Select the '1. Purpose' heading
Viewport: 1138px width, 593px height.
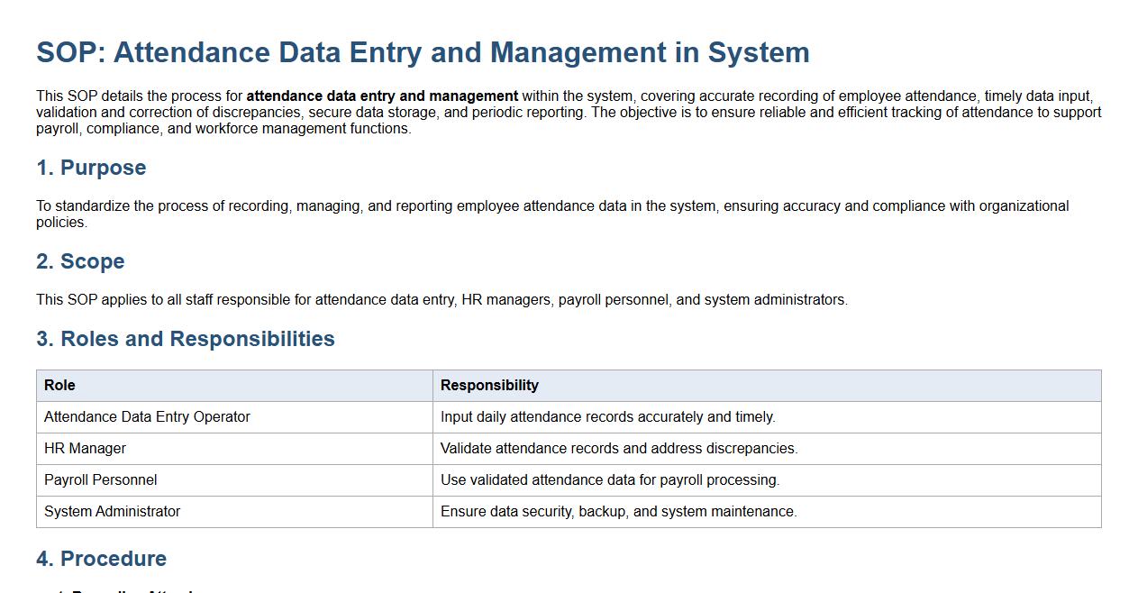point(91,169)
